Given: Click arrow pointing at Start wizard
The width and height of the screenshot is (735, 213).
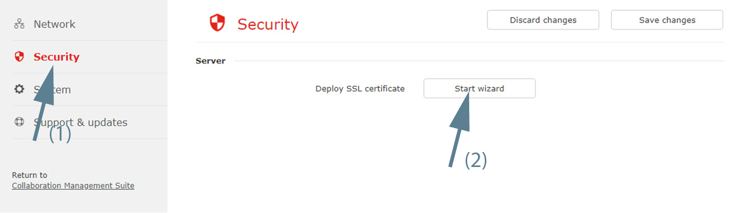Looking at the screenshot, I should point(460,128).
